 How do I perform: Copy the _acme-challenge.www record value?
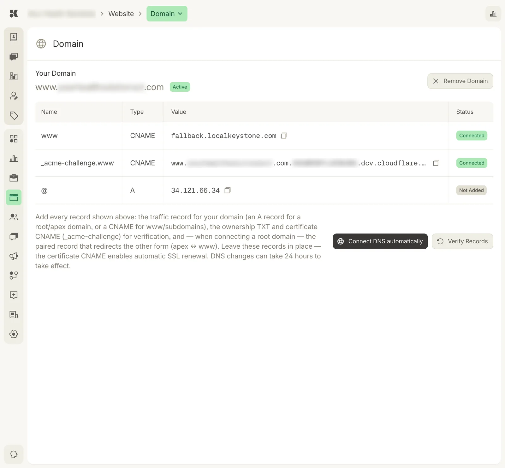point(436,163)
